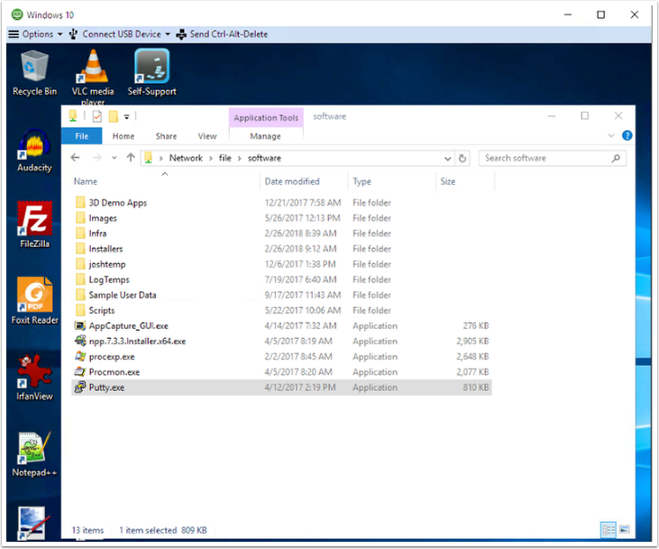Sort by Date modified column header
The height and width of the screenshot is (549, 659).
point(292,181)
